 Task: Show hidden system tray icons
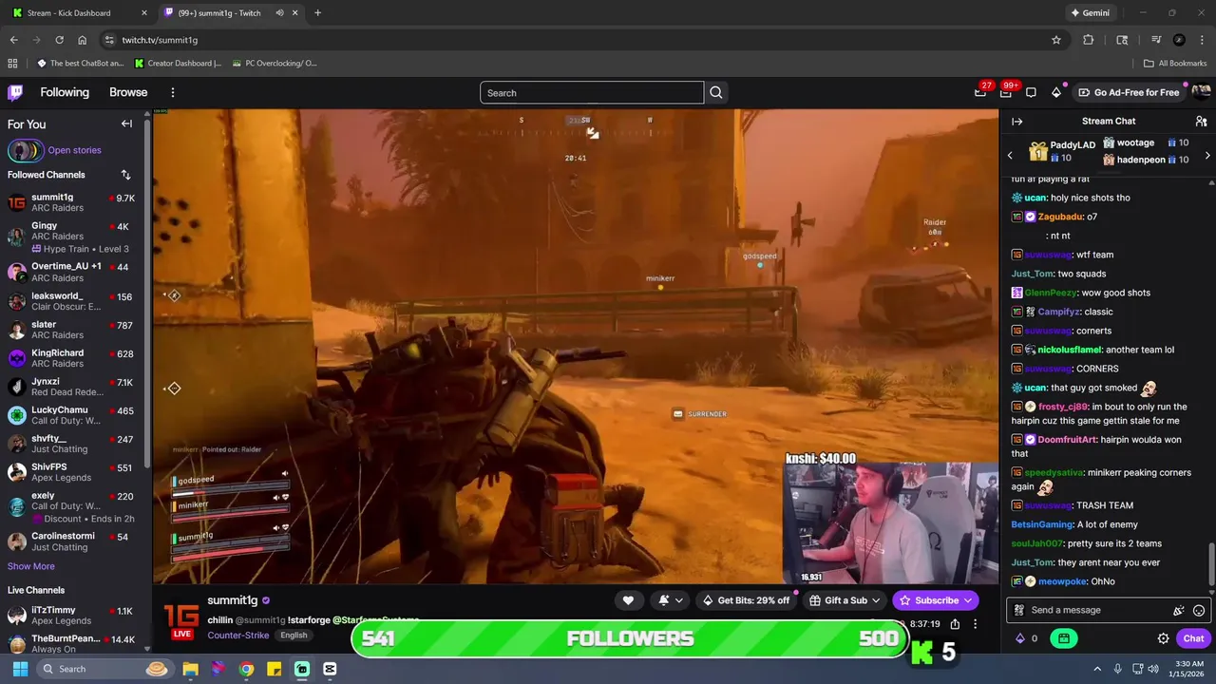1097,669
